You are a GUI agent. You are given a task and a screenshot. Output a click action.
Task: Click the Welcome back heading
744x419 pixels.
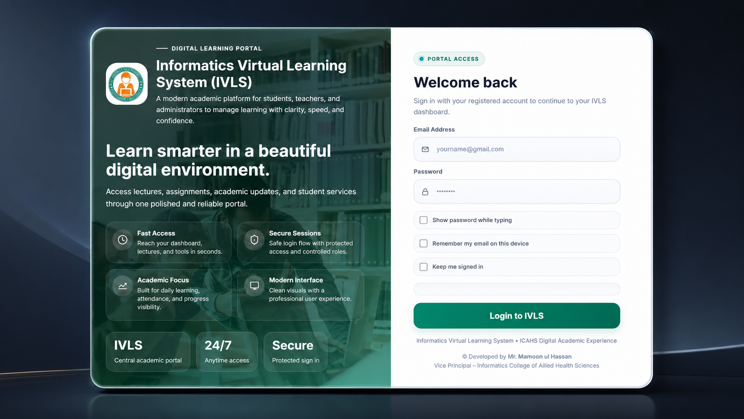click(465, 82)
